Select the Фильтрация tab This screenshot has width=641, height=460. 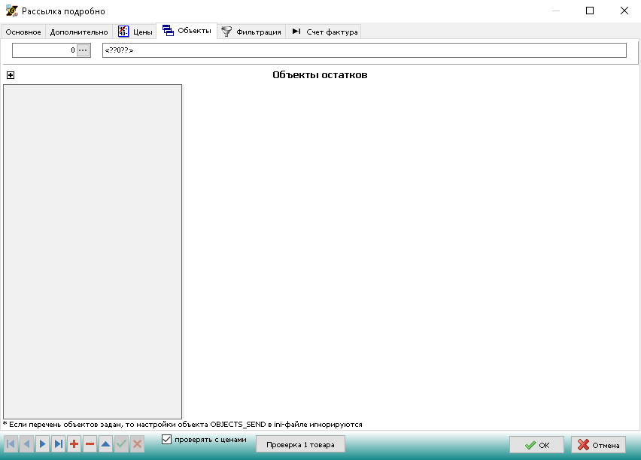(251, 32)
